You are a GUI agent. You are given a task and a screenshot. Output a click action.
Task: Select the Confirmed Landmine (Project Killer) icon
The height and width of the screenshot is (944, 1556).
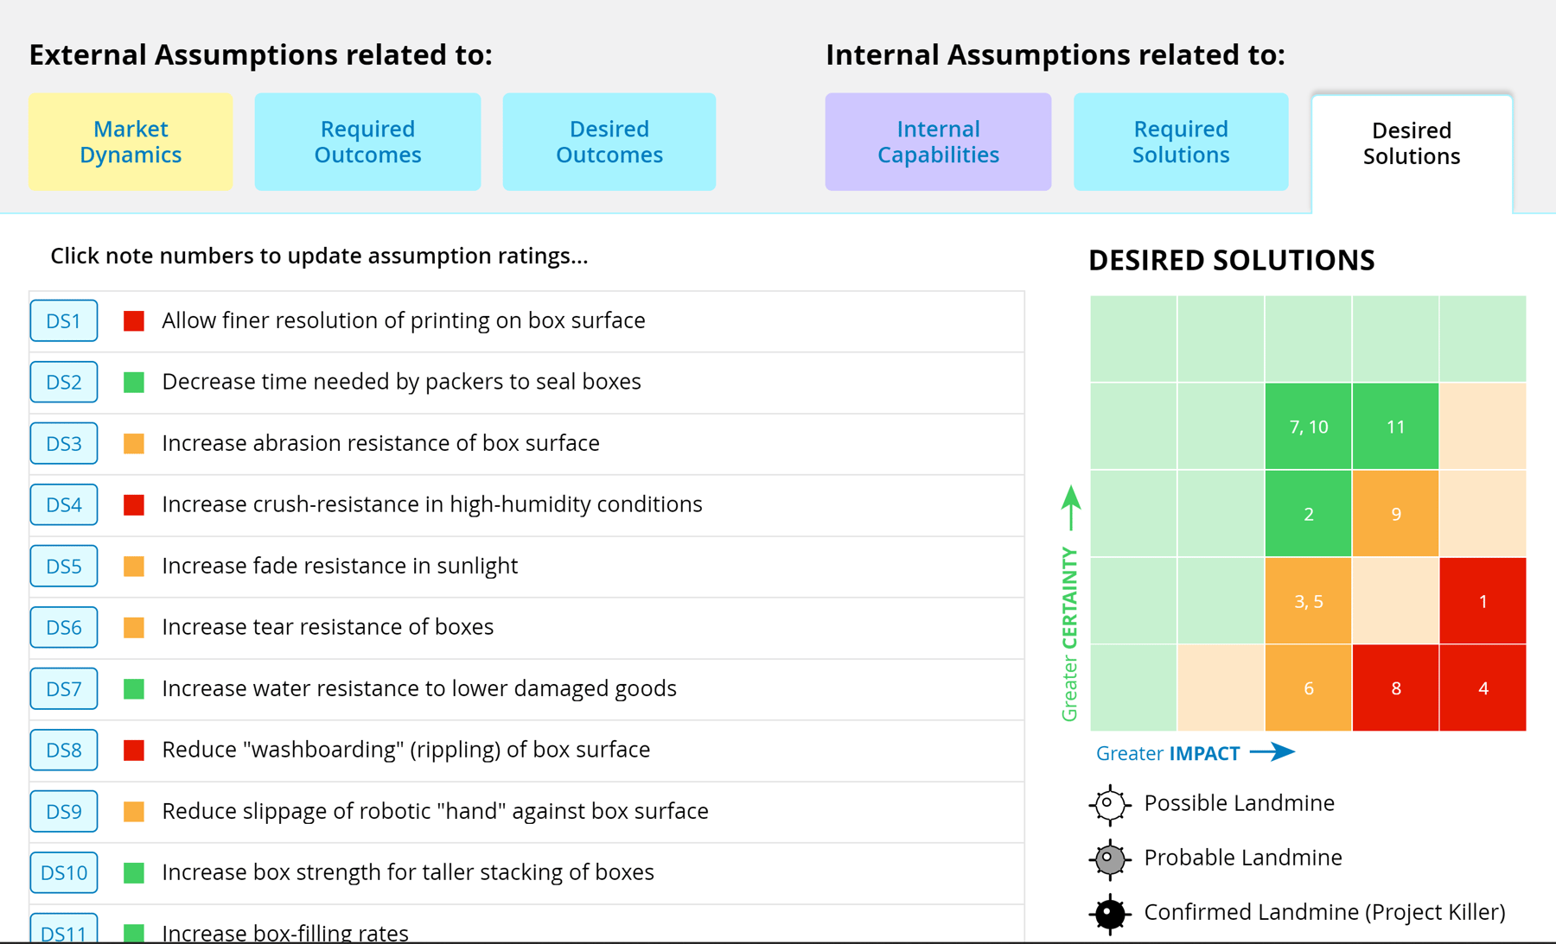[1109, 914]
